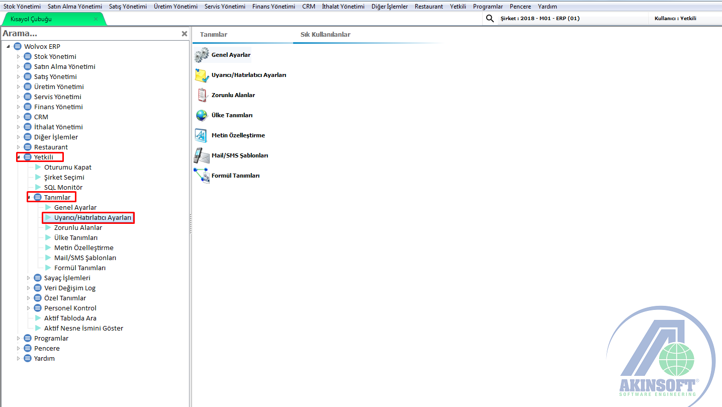This screenshot has width=722, height=407.
Task: Expand the Üretim Yönetimi tree node
Action: 19,87
